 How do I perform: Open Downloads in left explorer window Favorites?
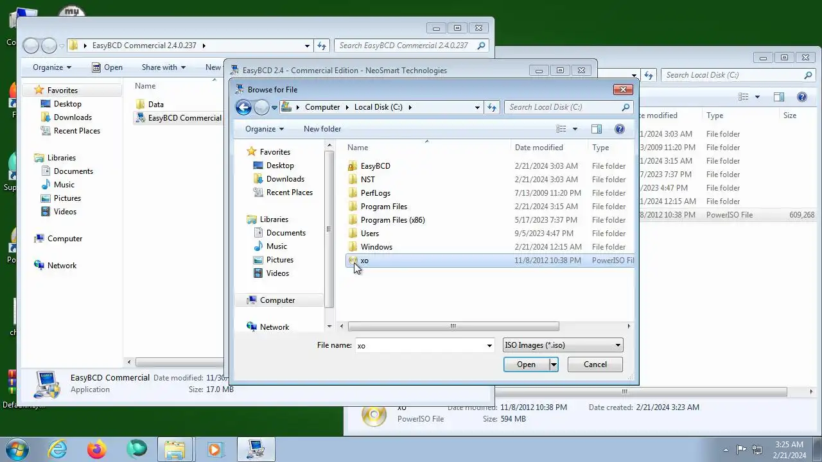66,117
